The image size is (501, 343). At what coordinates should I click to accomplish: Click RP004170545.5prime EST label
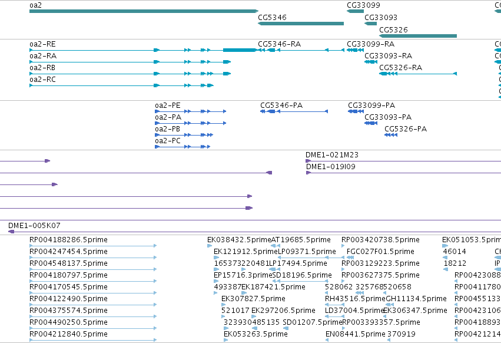coord(68,287)
